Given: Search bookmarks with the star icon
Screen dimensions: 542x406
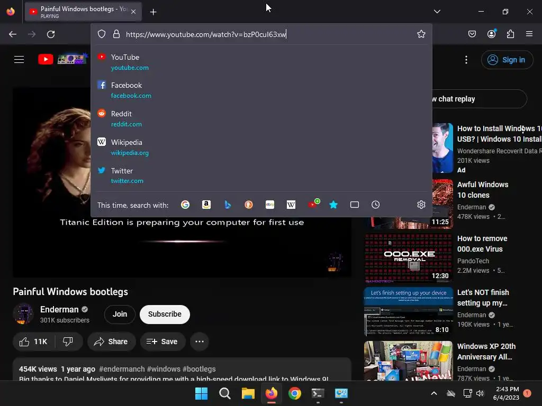Looking at the screenshot, I should (x=333, y=205).
